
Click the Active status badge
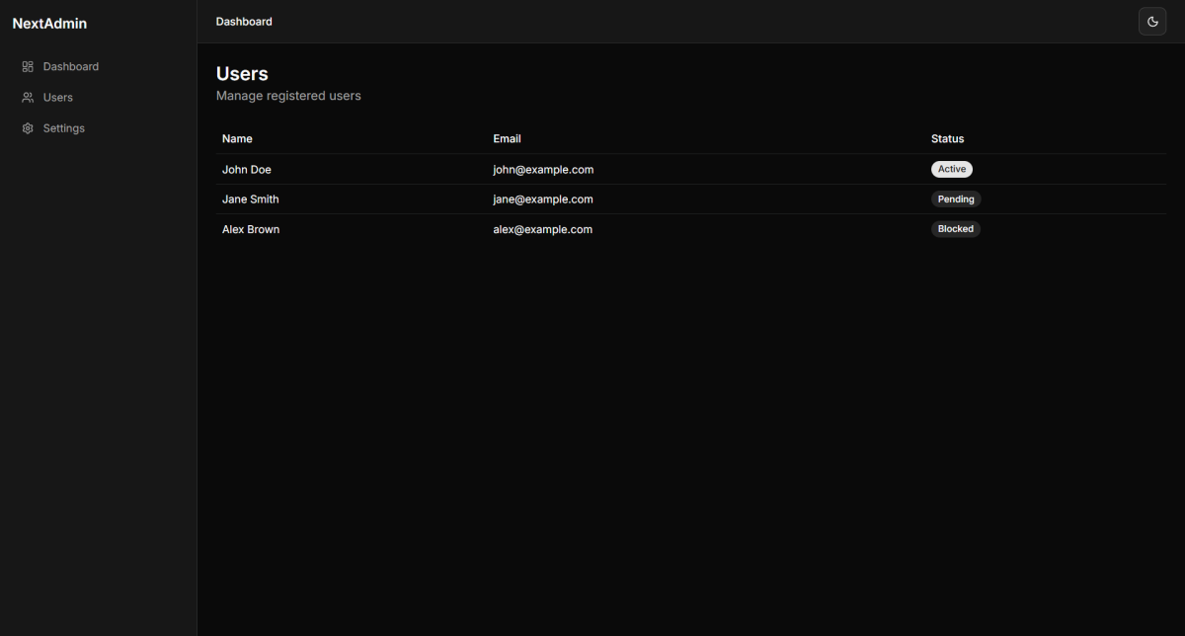click(951, 169)
